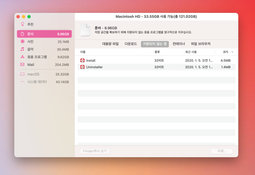255x175 pixels.
Task: Sort by the 종류 column header
Action: 157,52
